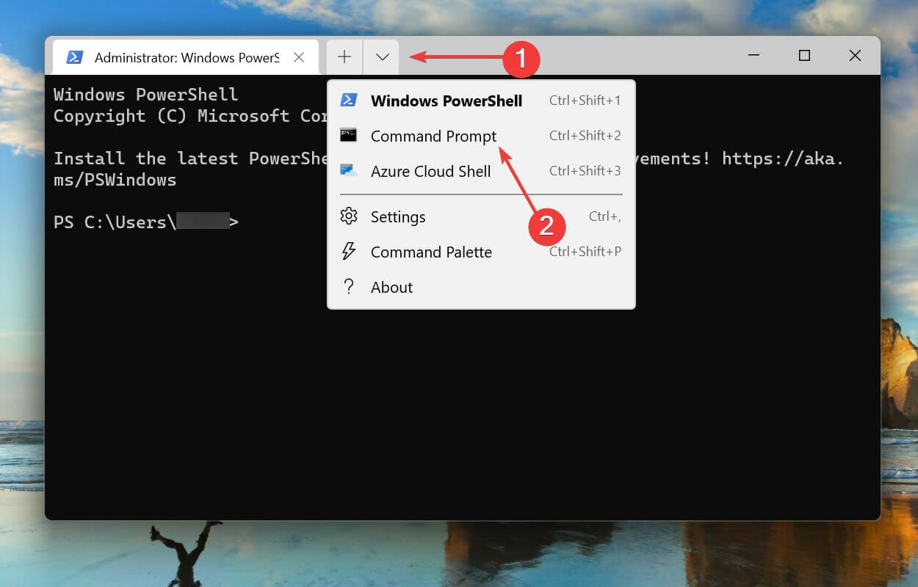918x587 pixels.
Task: Click the Ctrl+, shortcut text
Action: (x=605, y=216)
